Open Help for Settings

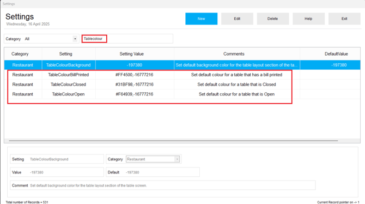308,19
